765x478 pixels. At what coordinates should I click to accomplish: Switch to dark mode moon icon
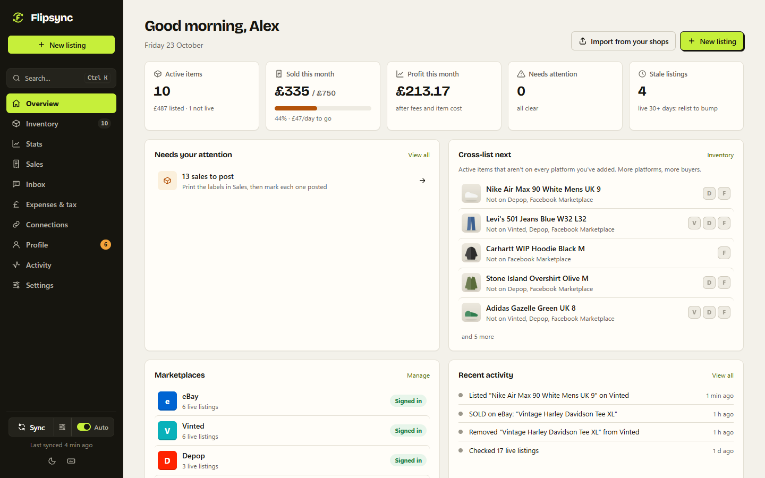click(52, 461)
